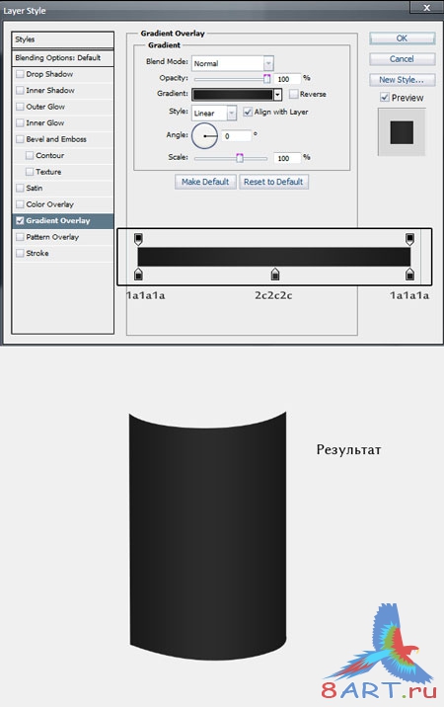Enable the Drop Shadow checkbox
This screenshot has width=444, height=707.
click(20, 74)
